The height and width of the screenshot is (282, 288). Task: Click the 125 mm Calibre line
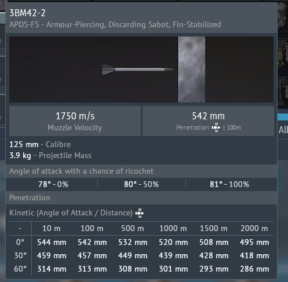pos(40,145)
